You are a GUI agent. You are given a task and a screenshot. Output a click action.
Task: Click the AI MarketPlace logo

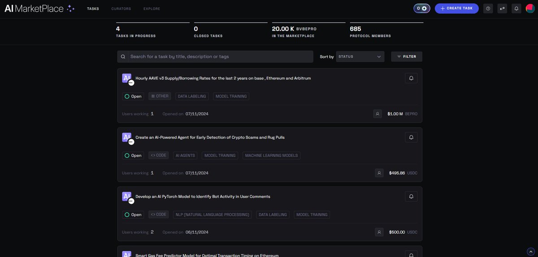pos(39,9)
